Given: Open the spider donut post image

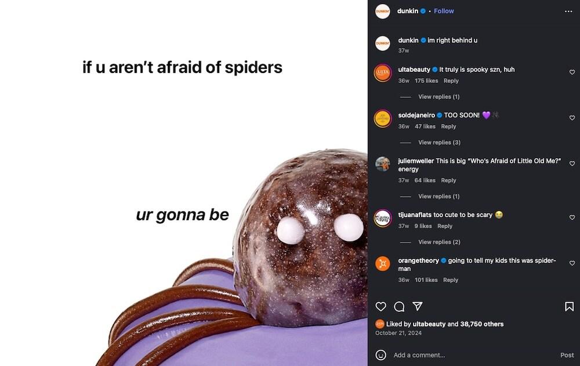Looking at the screenshot, I should coord(184,183).
